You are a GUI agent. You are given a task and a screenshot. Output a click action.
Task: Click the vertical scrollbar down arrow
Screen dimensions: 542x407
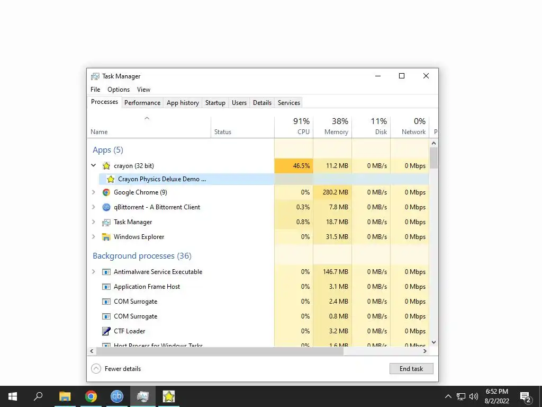[x=434, y=342]
